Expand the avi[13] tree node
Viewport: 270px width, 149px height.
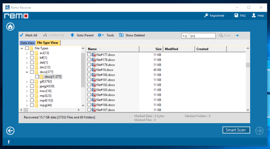tap(27, 53)
